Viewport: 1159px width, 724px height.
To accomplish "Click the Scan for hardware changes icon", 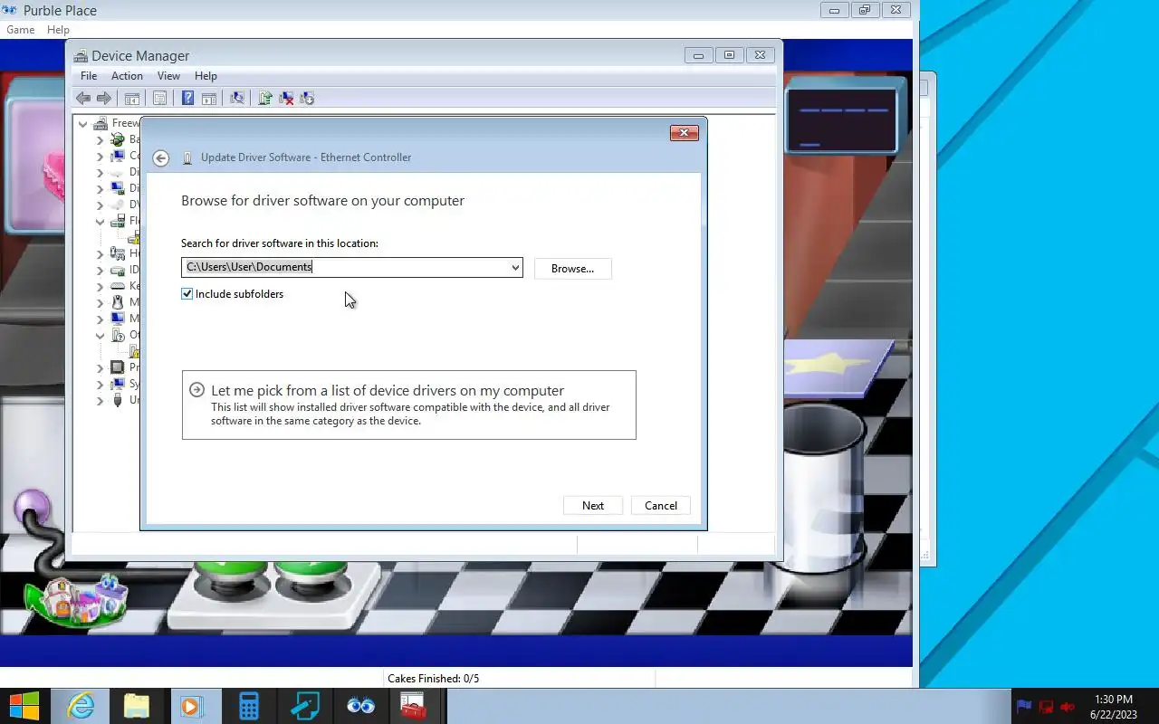I will (237, 99).
